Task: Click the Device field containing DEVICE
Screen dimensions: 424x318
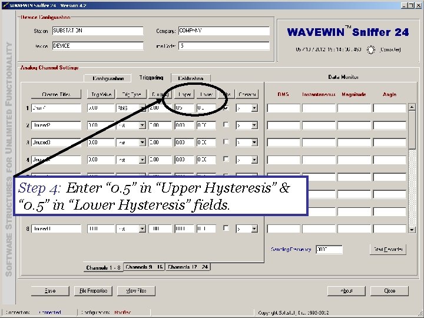Action: (x=98, y=46)
